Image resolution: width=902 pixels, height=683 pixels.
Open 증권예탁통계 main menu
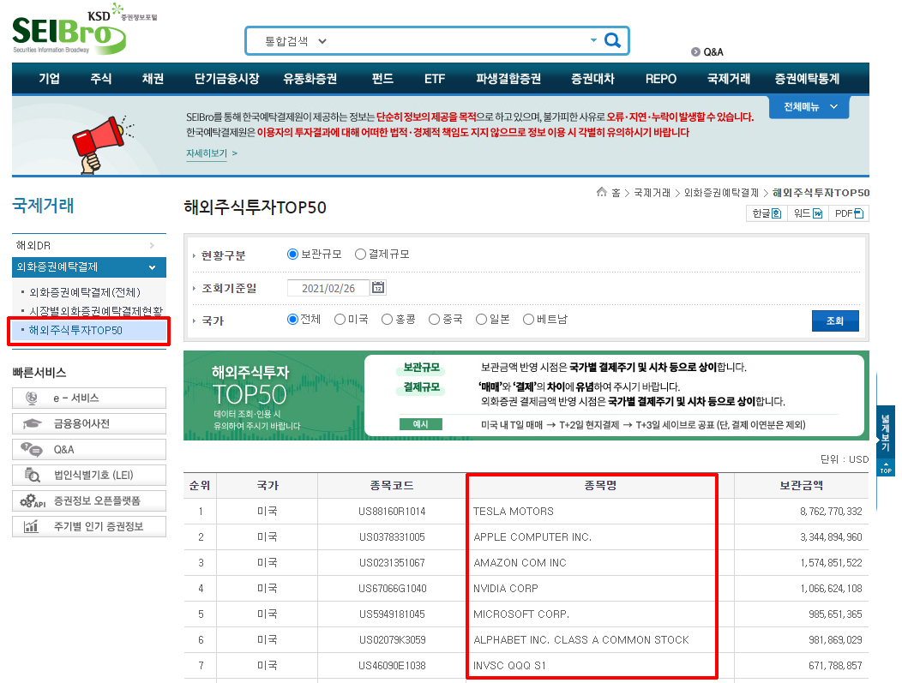807,79
